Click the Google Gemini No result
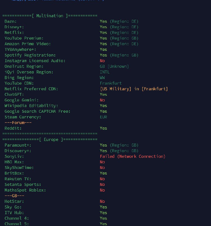Screen dimensions: 211x226 102,100
